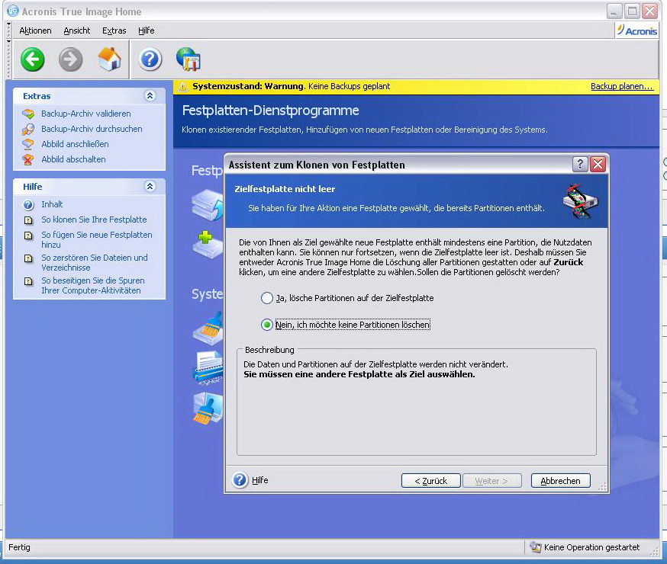The height and width of the screenshot is (564, 667).
Task: Click the Backup-Archiv validieren icon
Action: pyautogui.click(x=28, y=114)
